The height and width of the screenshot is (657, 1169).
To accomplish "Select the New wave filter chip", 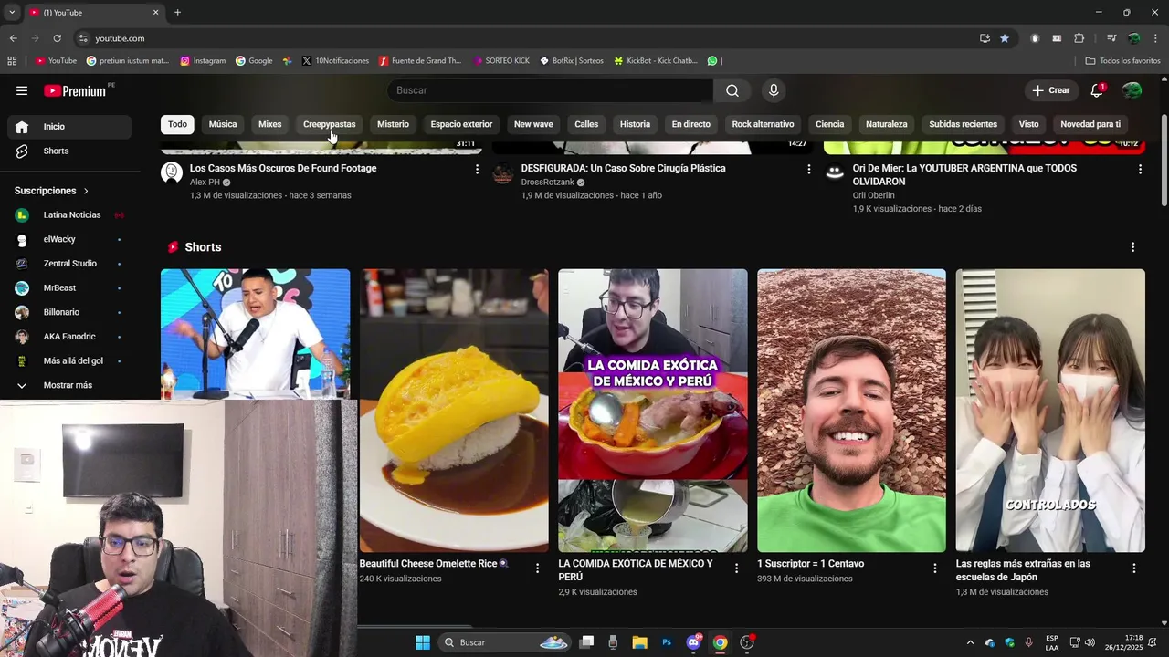I will (533, 124).
